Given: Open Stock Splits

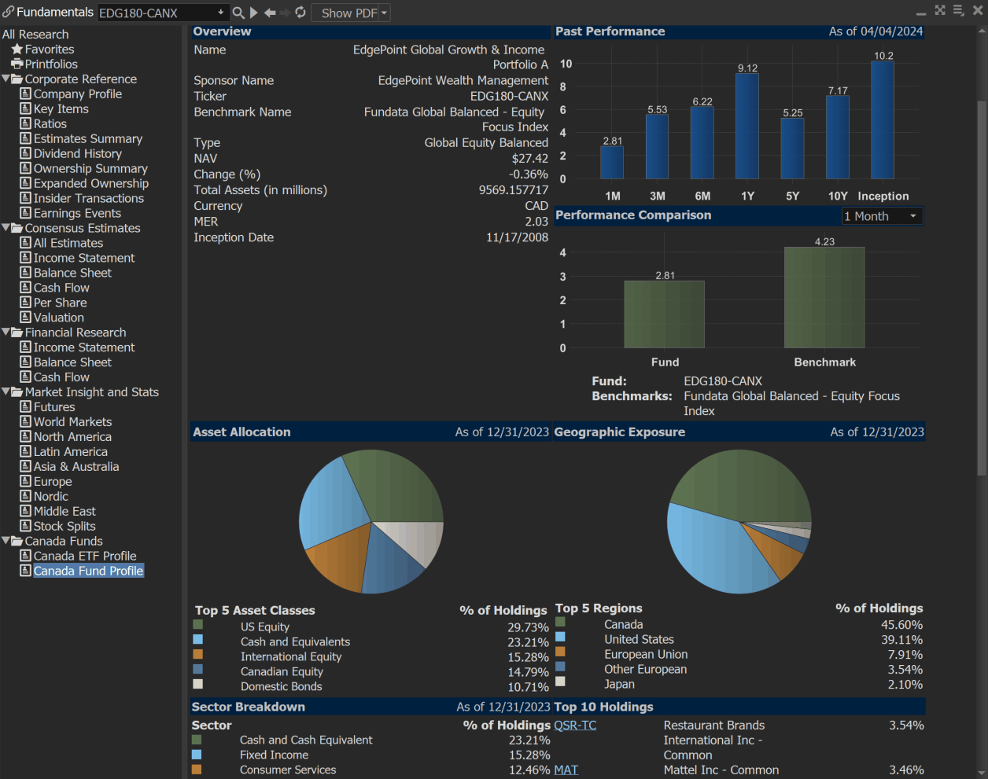Looking at the screenshot, I should (x=65, y=526).
